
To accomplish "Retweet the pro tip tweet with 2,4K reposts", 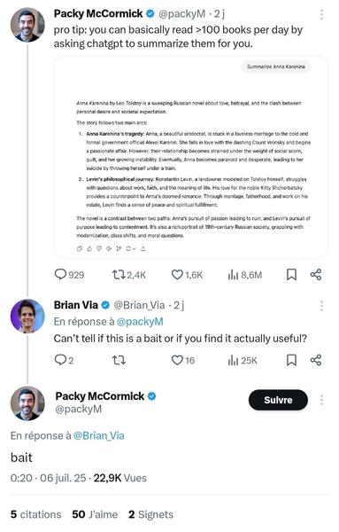I will pyautogui.click(x=128, y=275).
